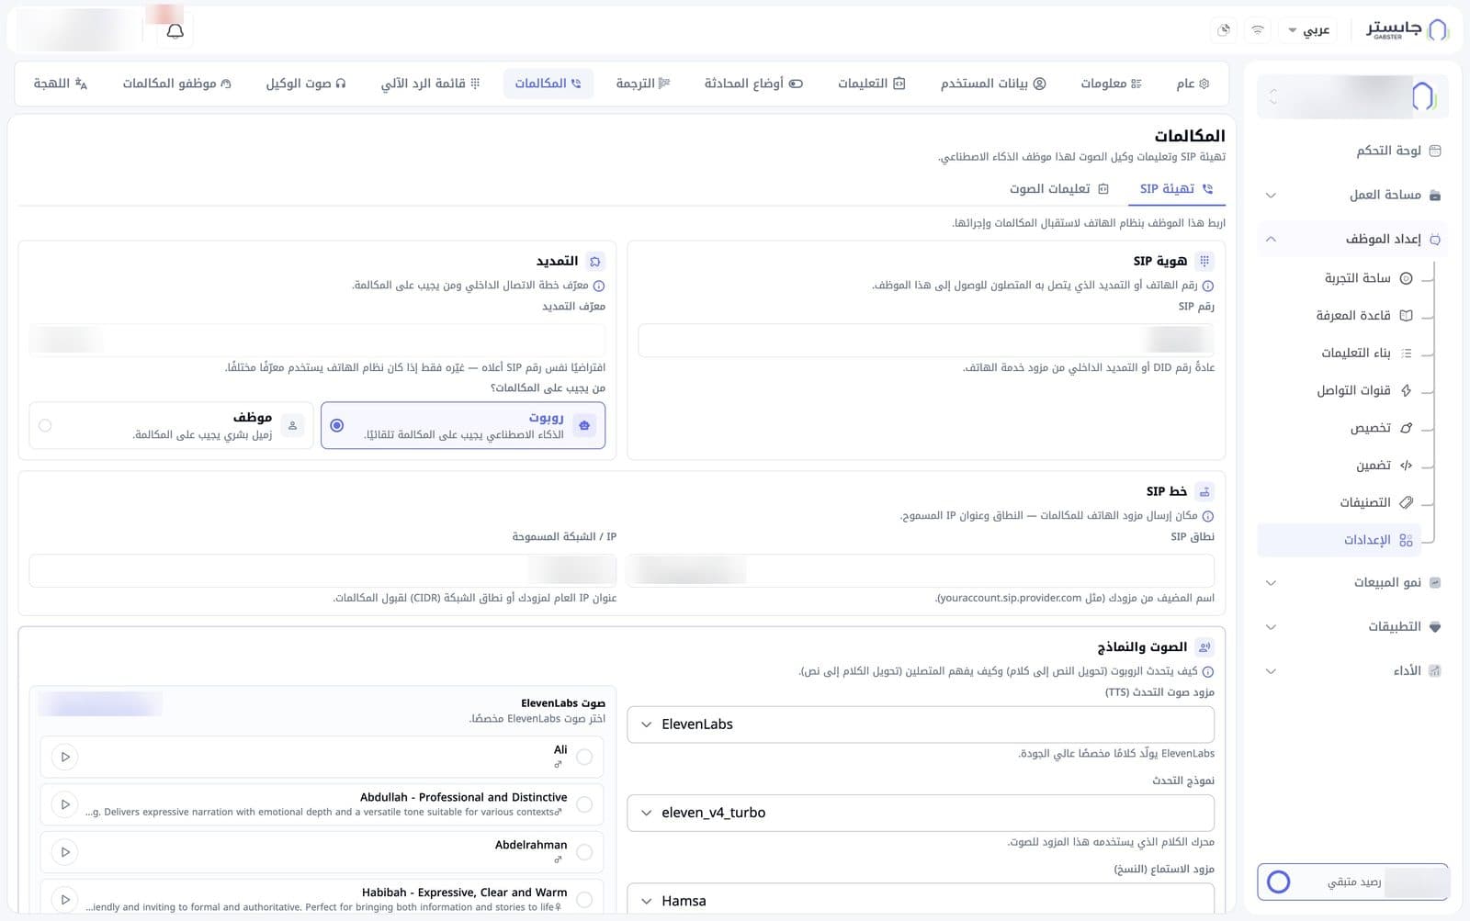Screen dimensions: 1470x921
Task: Click info icon beside هوية SIP description
Action: (x=1208, y=286)
